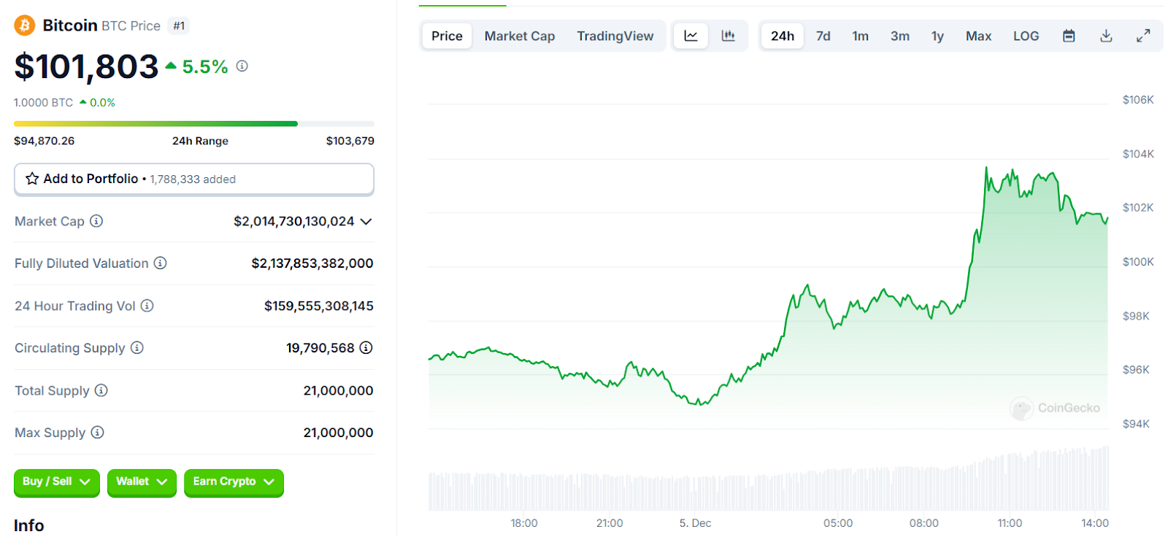Click the $2,014,730,130,024 market cap value
1168x537 pixels.
294,221
